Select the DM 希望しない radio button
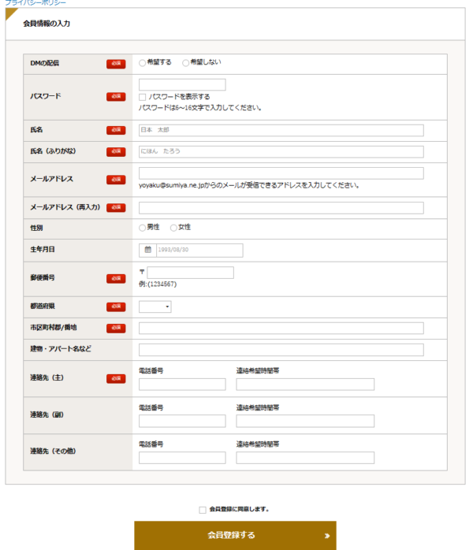The width and height of the screenshot is (473, 550). 185,63
